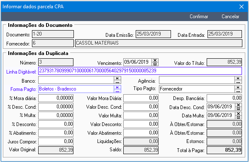249x162 pixels.
Task: Click the Juros Compror field
Action: pos(56,141)
